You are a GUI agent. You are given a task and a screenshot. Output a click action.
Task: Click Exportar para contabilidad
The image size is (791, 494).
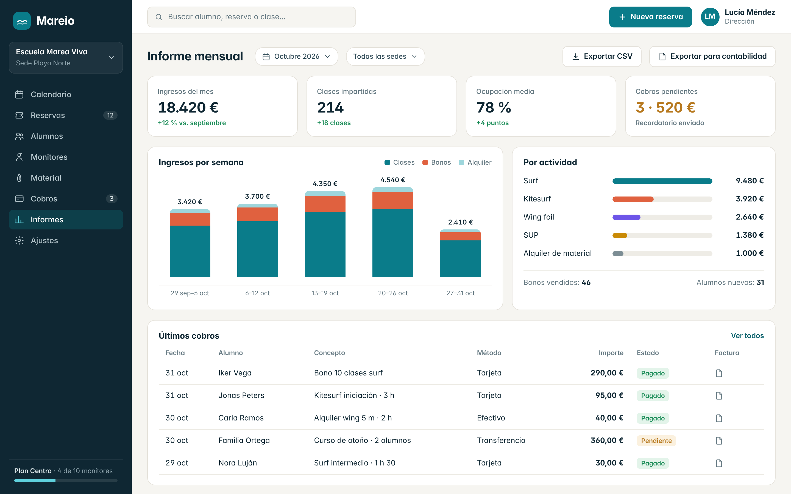[x=712, y=57]
